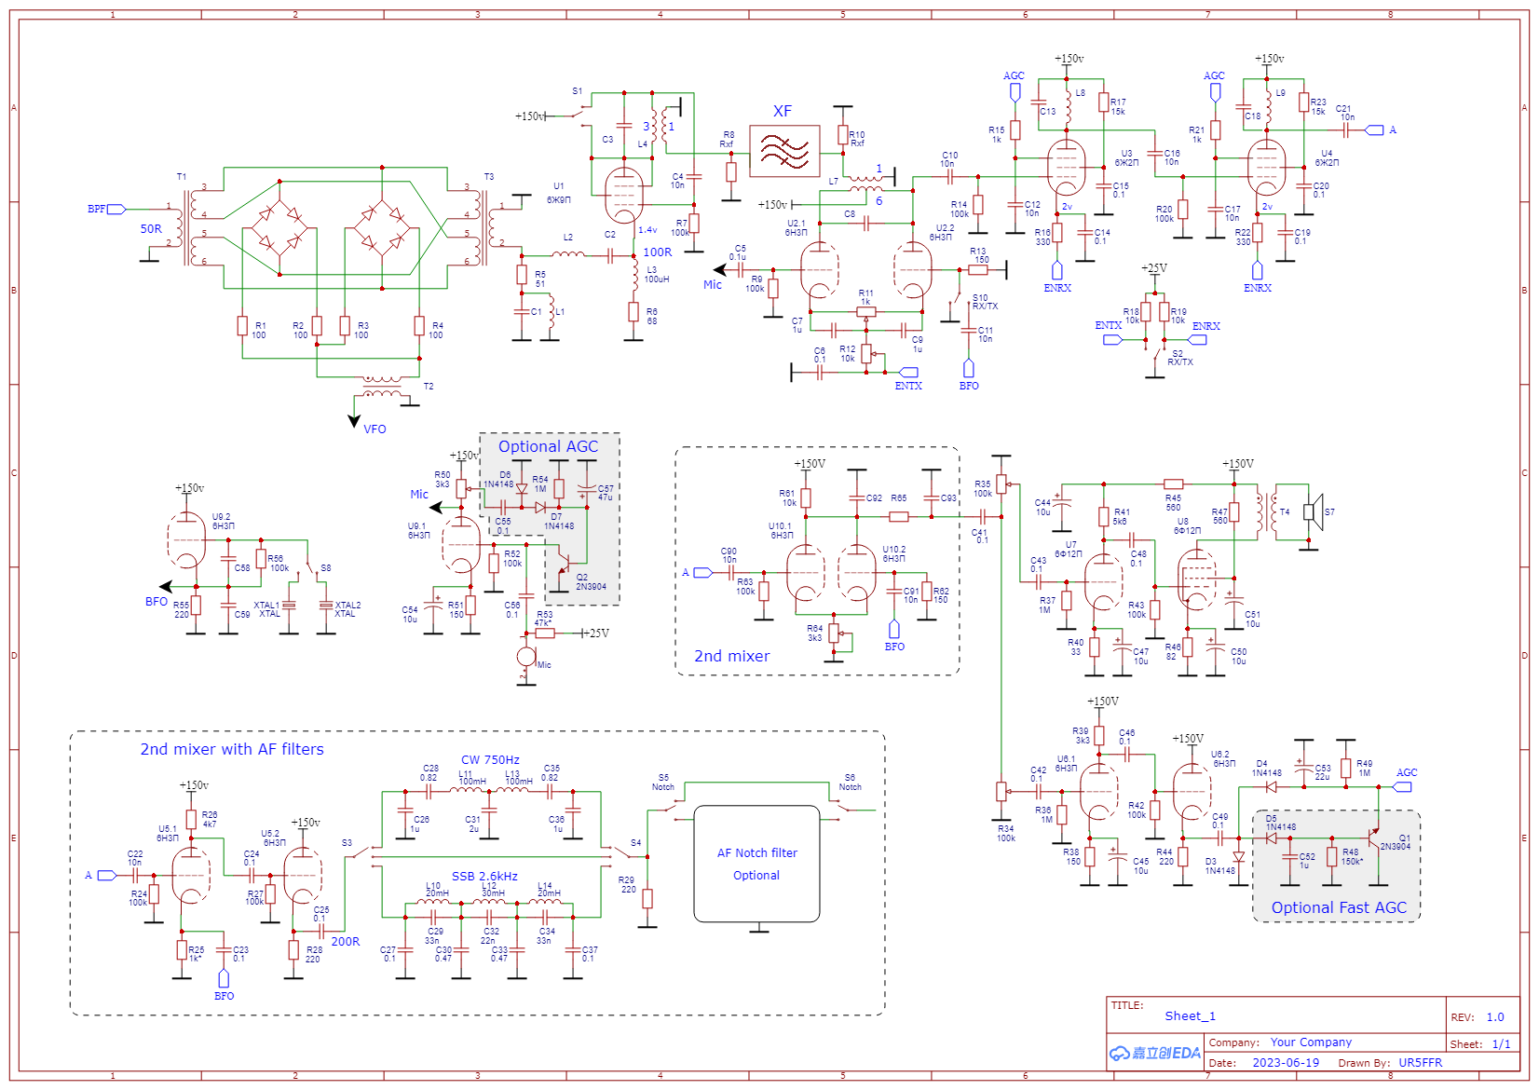Select the Q1 2N3904 transistor in Fast AGC
The image size is (1539, 1090).
[x=1372, y=837]
